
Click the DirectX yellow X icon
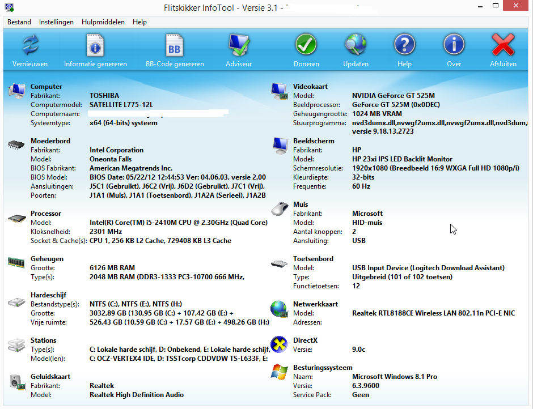coord(279,345)
